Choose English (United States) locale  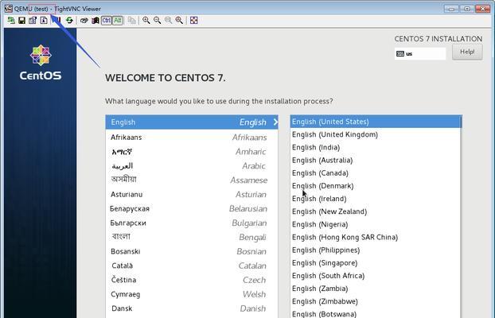(x=376, y=122)
